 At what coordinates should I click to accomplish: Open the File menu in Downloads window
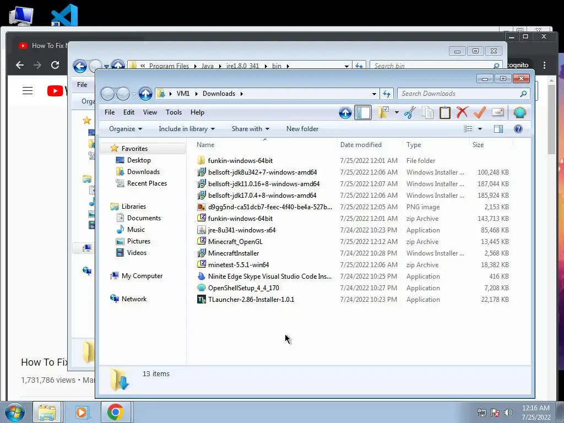[110, 112]
